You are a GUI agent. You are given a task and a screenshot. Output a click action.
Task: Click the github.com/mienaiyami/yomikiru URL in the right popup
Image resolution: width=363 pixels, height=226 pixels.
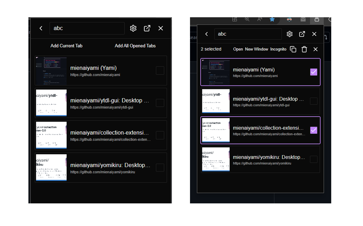click(x=262, y=163)
